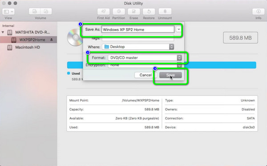Click the Save button
Image resolution: width=267 pixels, height=166 pixels.
click(x=170, y=75)
